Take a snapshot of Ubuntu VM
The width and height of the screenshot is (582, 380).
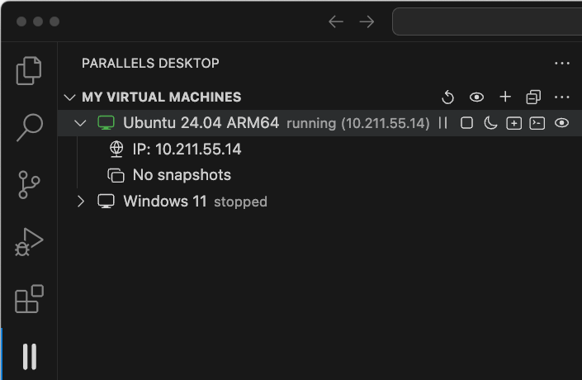point(513,123)
